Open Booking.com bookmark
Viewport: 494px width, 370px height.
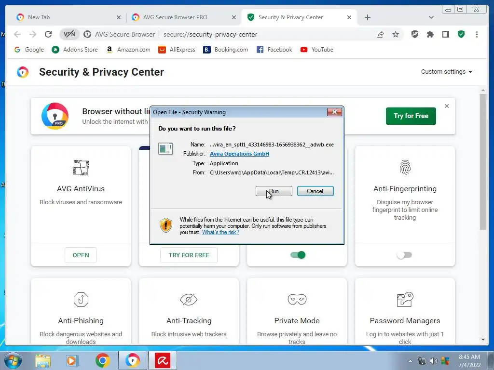pyautogui.click(x=225, y=50)
